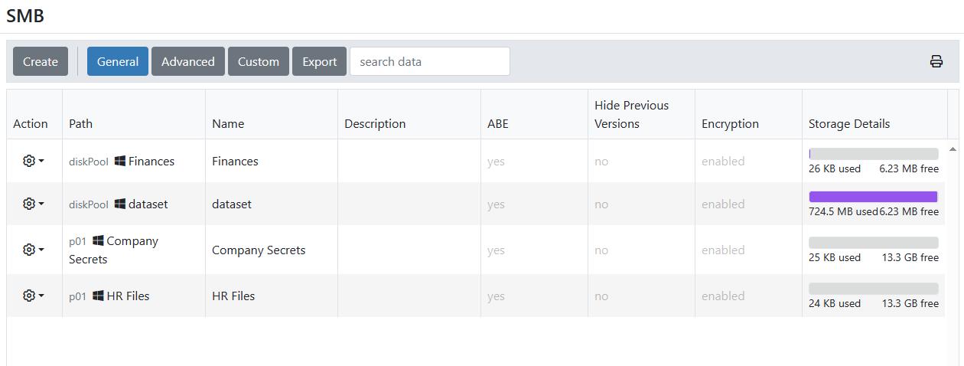
Task: Open the gear action menu for dataset
Action: [33, 204]
